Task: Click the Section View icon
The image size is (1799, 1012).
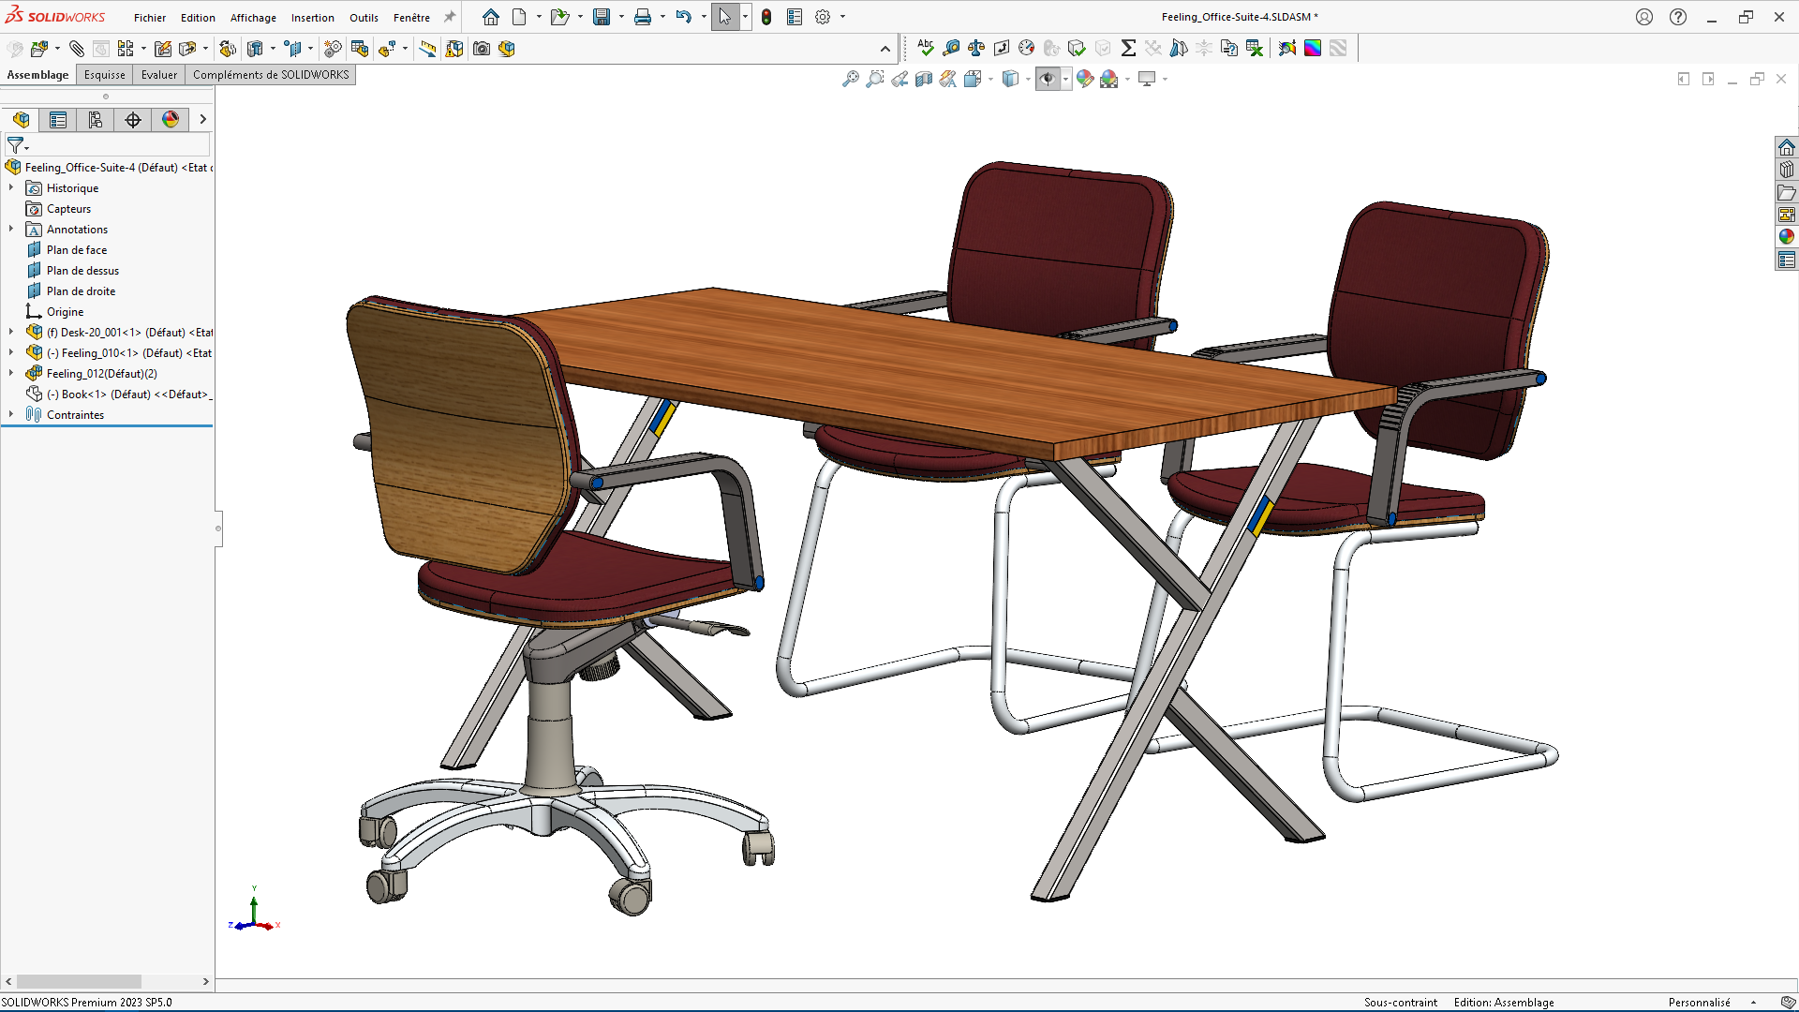Action: coord(924,80)
